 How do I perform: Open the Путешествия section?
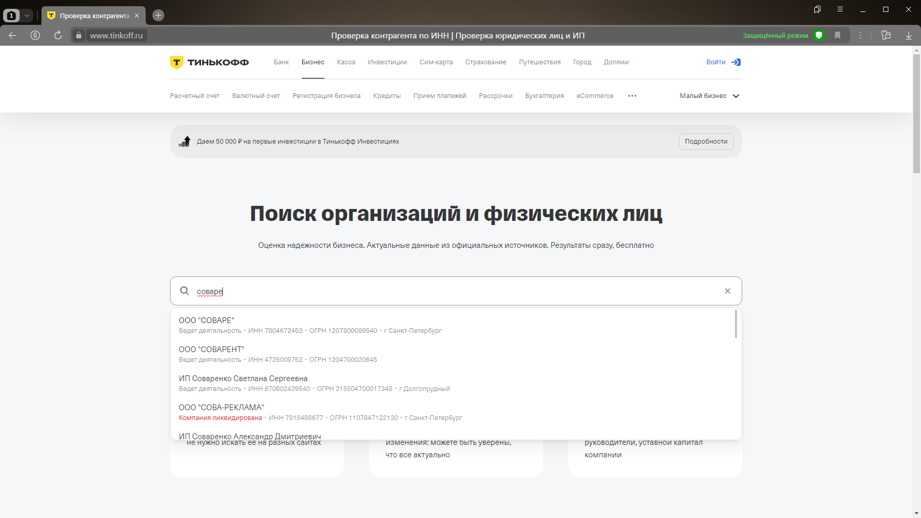540,62
